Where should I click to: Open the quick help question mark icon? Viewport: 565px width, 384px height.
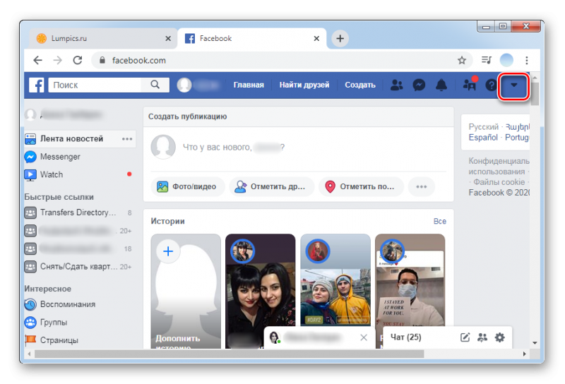[x=491, y=85]
